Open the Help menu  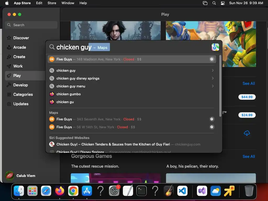(x=83, y=3)
